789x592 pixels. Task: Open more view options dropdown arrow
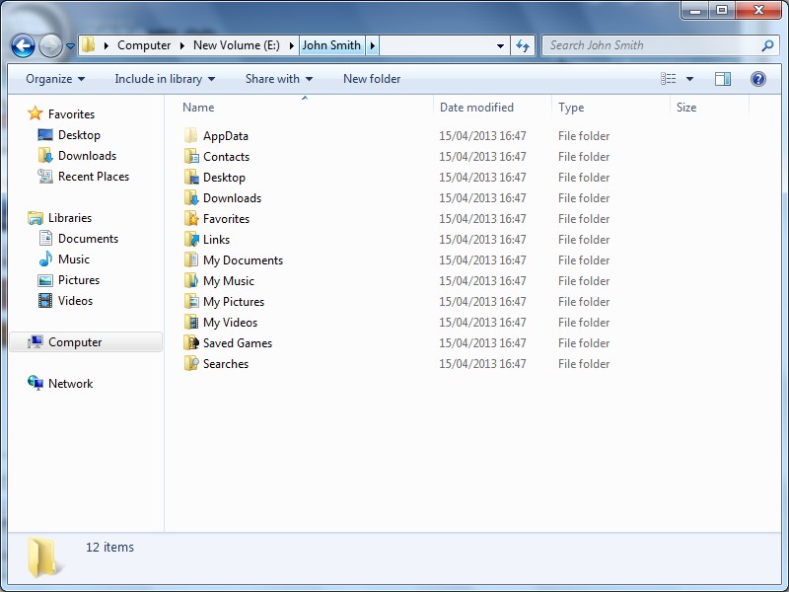point(689,79)
